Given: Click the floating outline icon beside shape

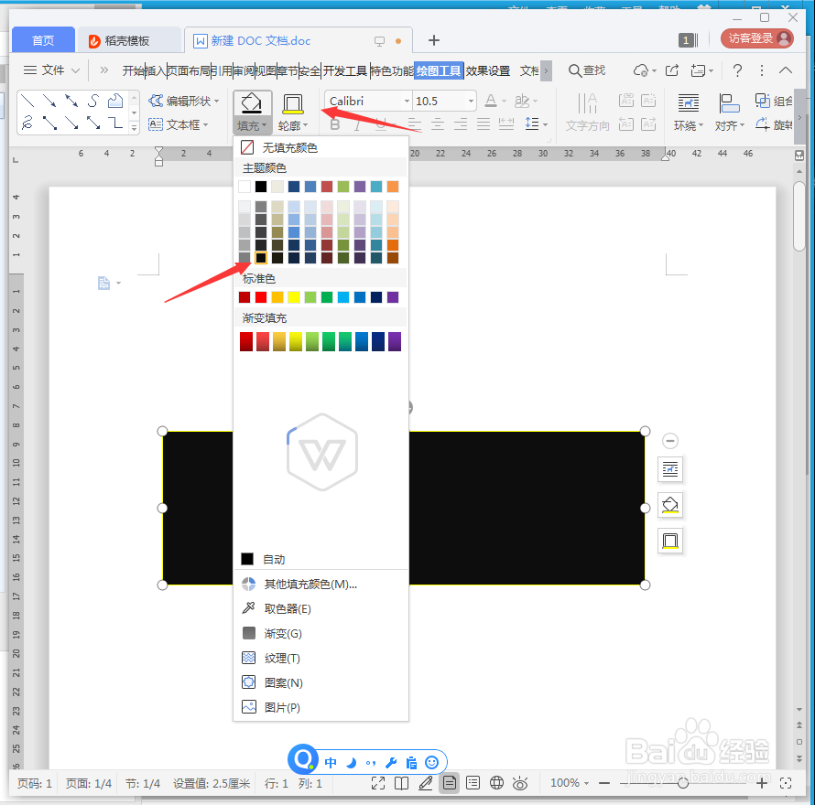Looking at the screenshot, I should (670, 541).
